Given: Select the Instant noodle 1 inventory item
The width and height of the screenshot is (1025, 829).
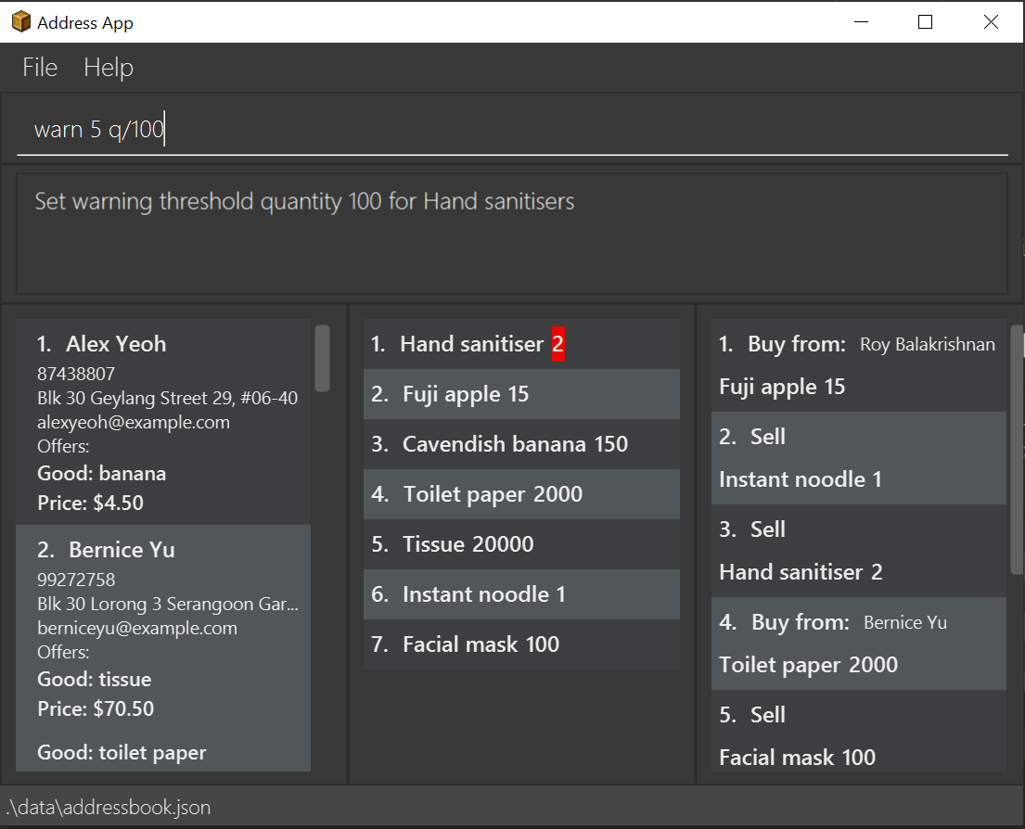Looking at the screenshot, I should click(521, 594).
